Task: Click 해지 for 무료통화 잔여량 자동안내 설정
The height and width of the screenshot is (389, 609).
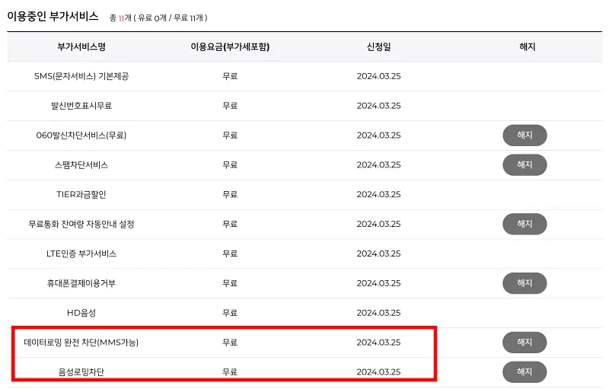Action: [x=525, y=224]
